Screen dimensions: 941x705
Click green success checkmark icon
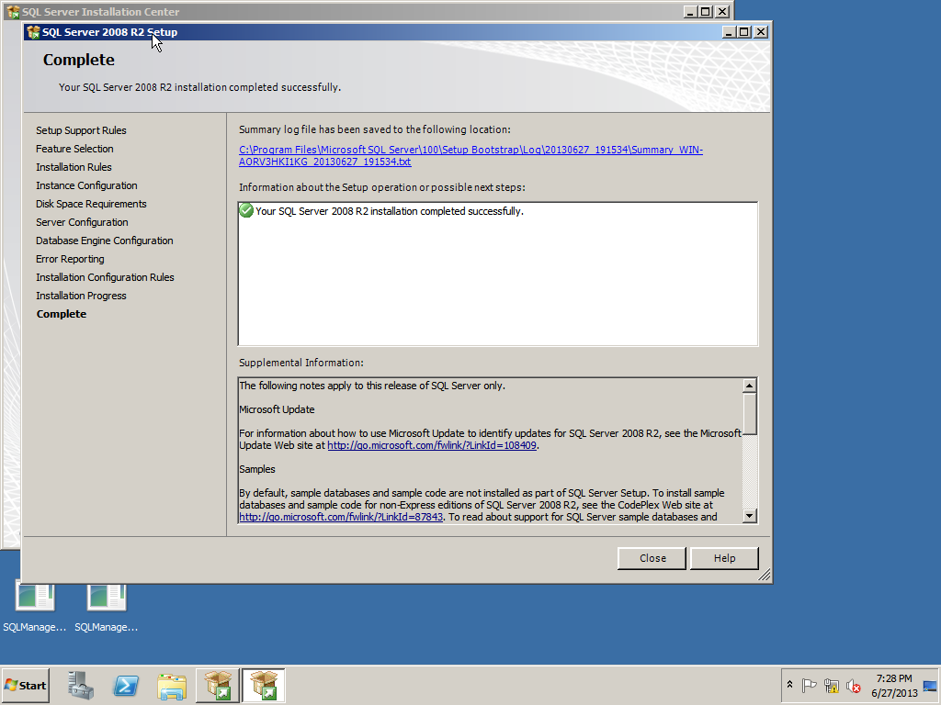coord(246,210)
